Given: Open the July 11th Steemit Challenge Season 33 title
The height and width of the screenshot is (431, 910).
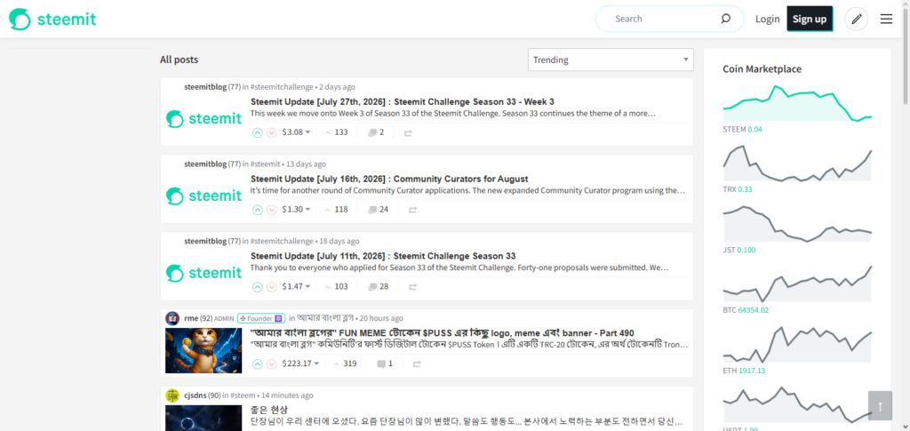Looking at the screenshot, I should (x=383, y=256).
